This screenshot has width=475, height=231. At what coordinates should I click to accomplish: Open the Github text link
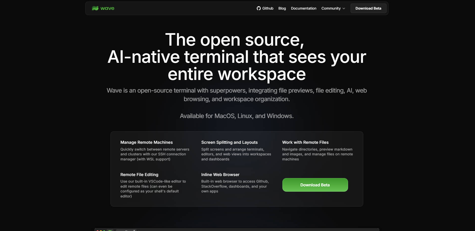268,8
